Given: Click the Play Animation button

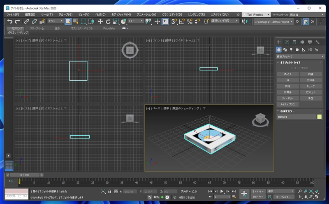Looking at the screenshot, I should pyautogui.click(x=222, y=191).
